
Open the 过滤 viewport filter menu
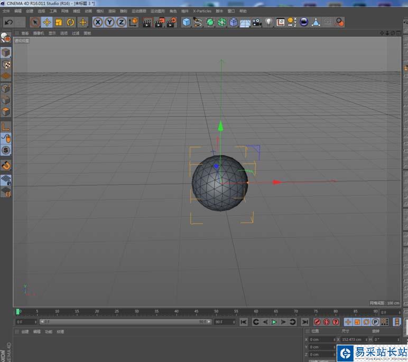click(x=76, y=33)
